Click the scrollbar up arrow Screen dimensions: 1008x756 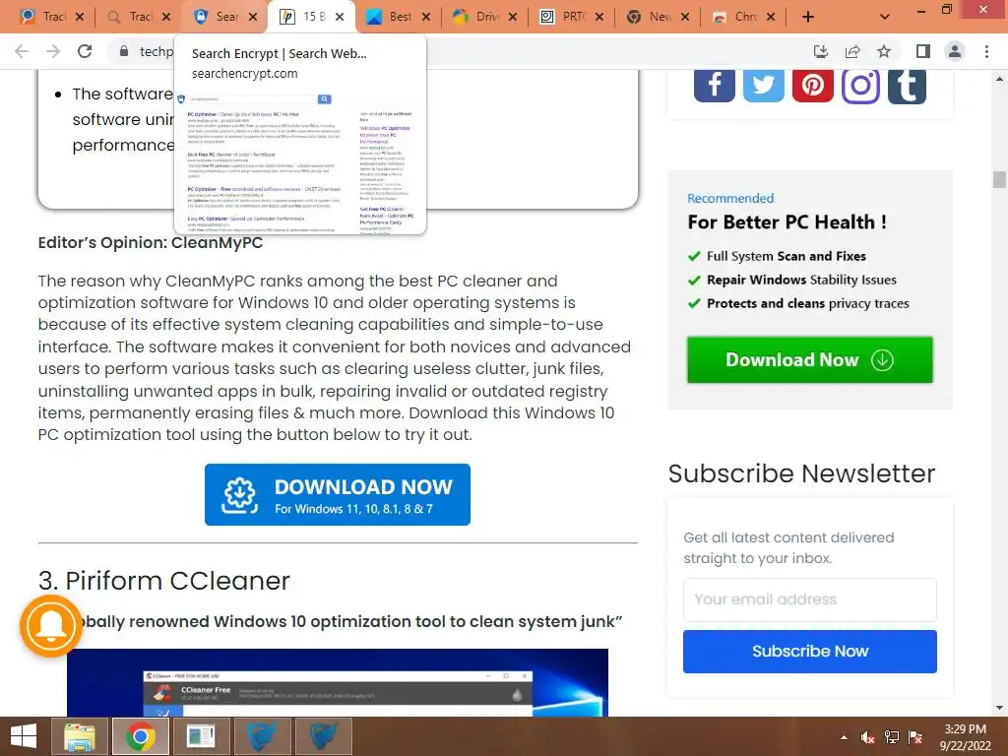(999, 79)
